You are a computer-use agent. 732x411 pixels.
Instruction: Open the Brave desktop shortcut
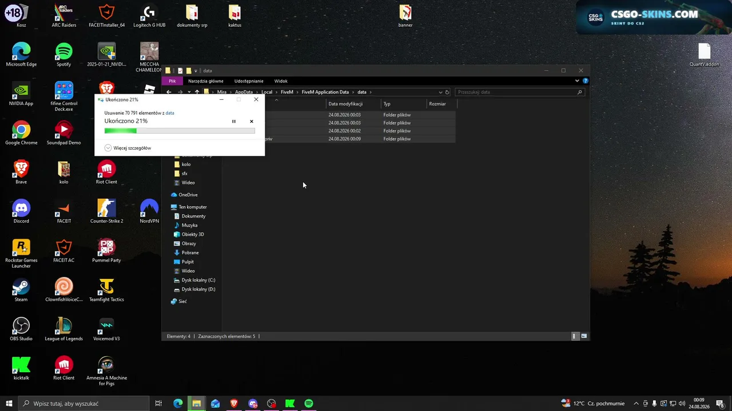(x=21, y=172)
